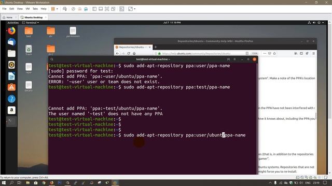
Task: Select the Terminal icon in the Ubuntu dock
Action: (11, 121)
